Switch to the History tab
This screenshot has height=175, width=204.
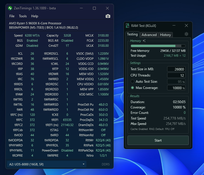coord(165,35)
